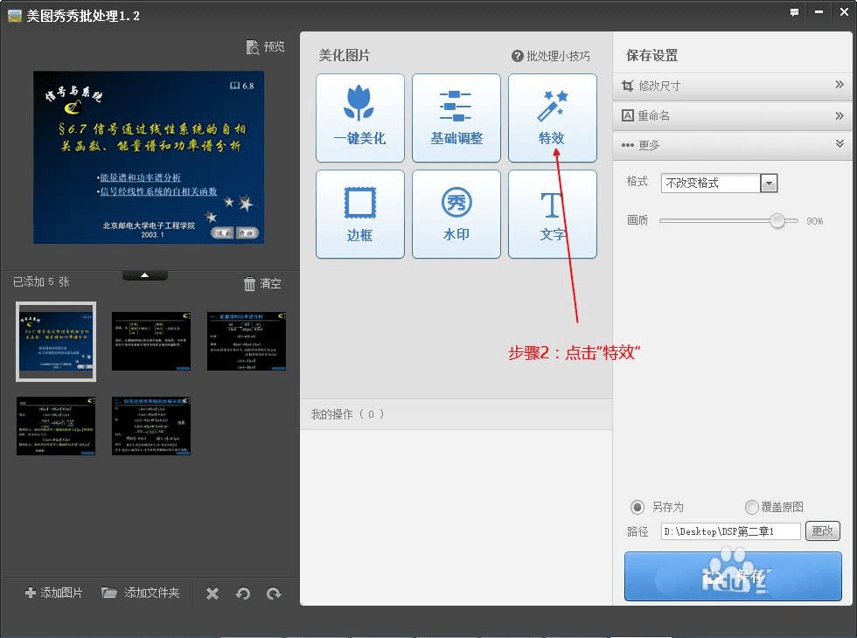Minimize the 美图秀秀批处理 window
The image size is (857, 638).
coord(819,12)
